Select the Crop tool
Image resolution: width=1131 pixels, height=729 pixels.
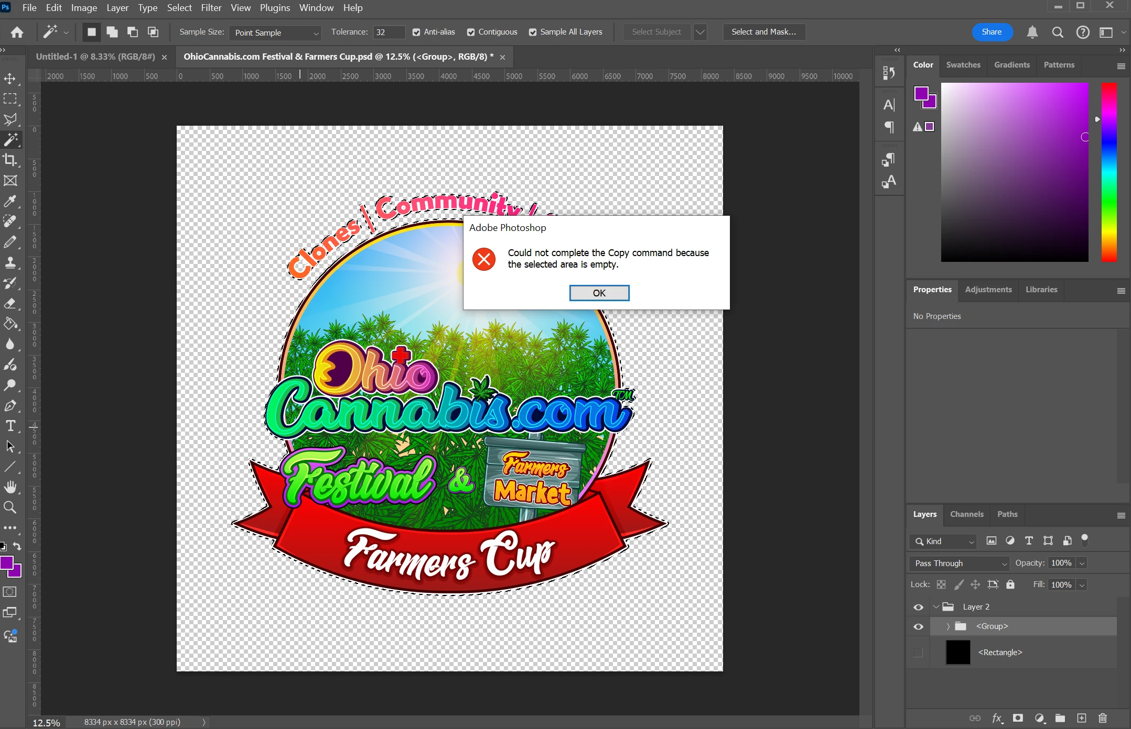tap(10, 160)
